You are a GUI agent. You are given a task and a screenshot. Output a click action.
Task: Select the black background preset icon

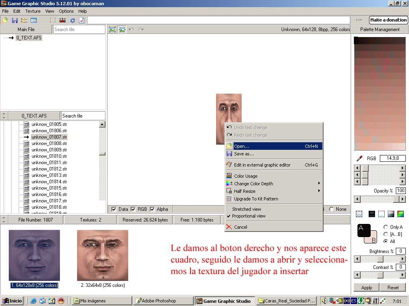tap(372, 214)
